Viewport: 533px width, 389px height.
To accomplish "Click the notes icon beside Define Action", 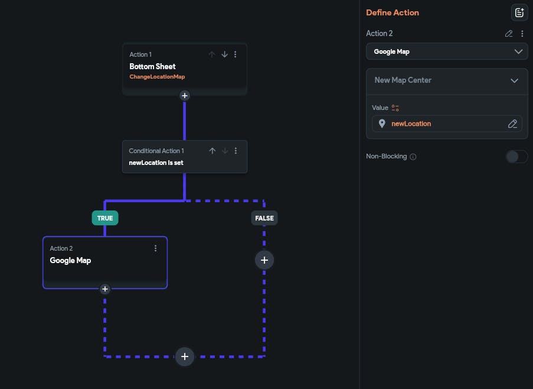I will [x=519, y=12].
